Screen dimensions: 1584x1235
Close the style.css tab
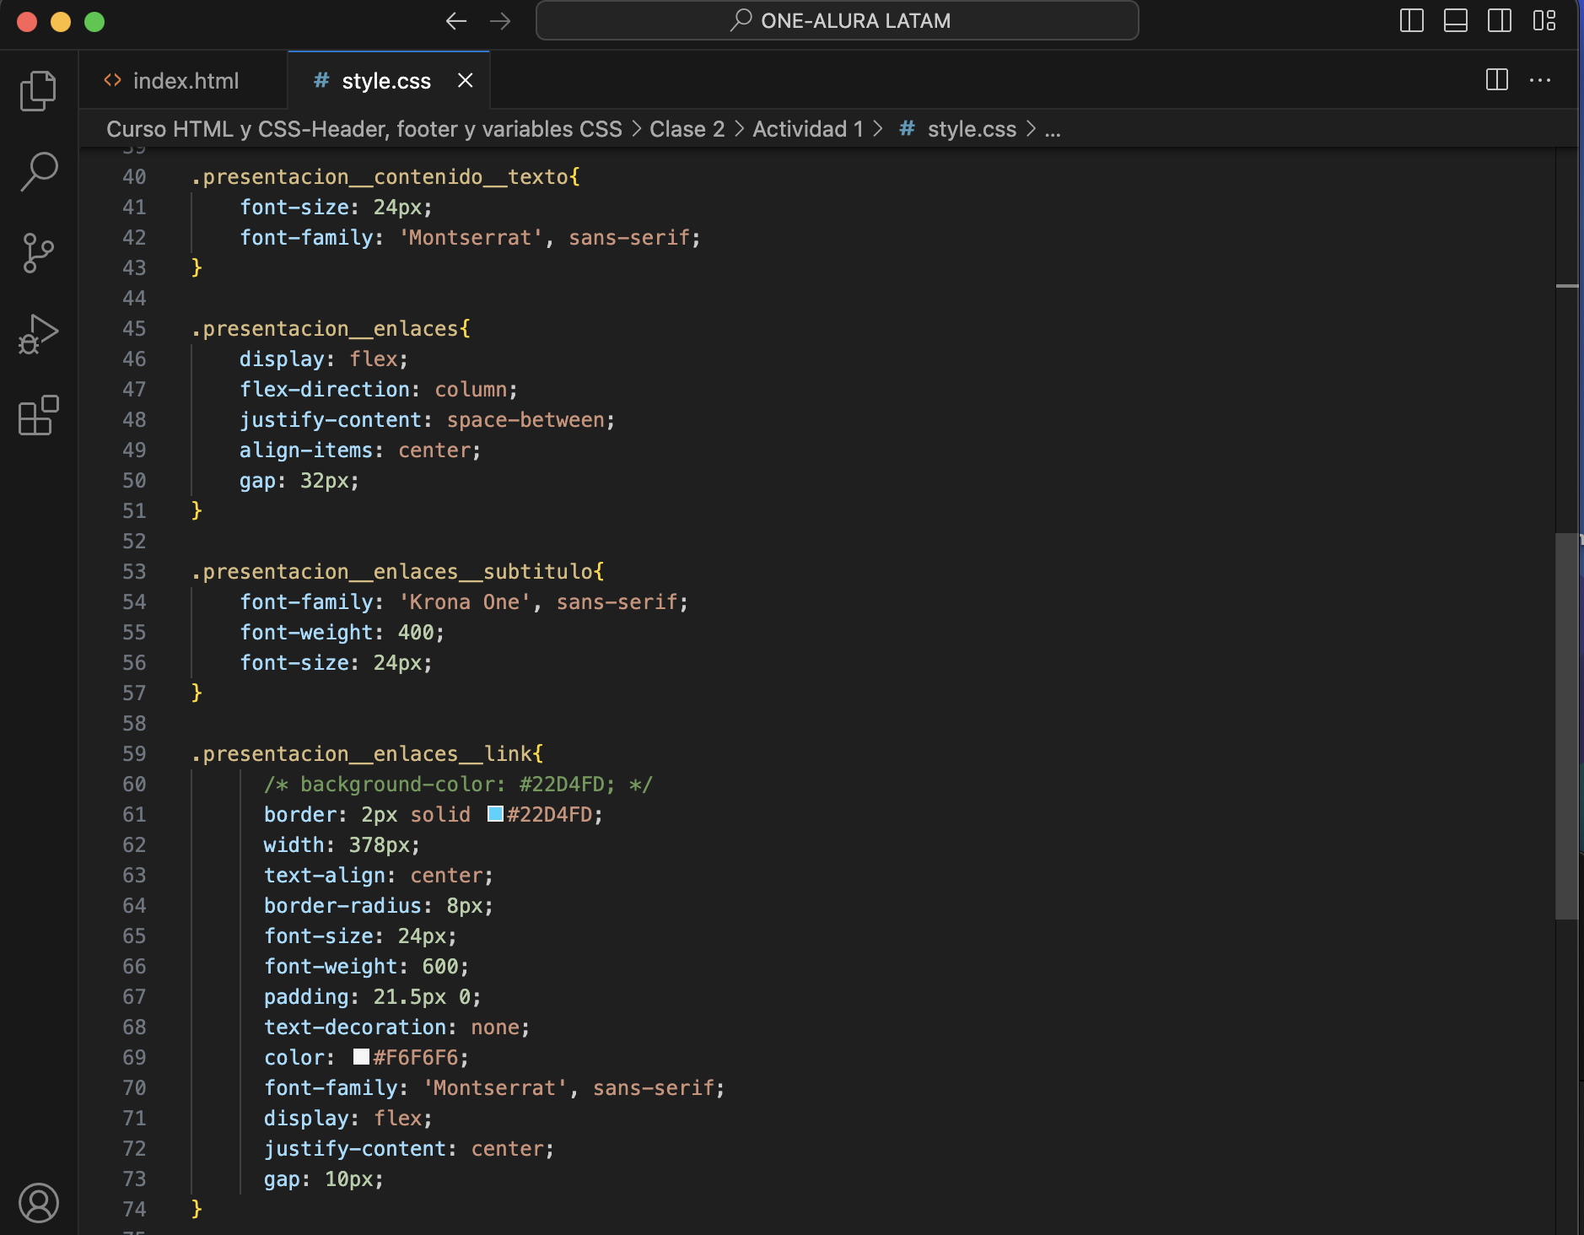pos(465,80)
